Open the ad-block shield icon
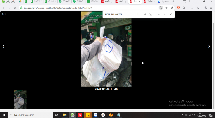The width and height of the screenshot is (215, 118). tap(172, 8)
